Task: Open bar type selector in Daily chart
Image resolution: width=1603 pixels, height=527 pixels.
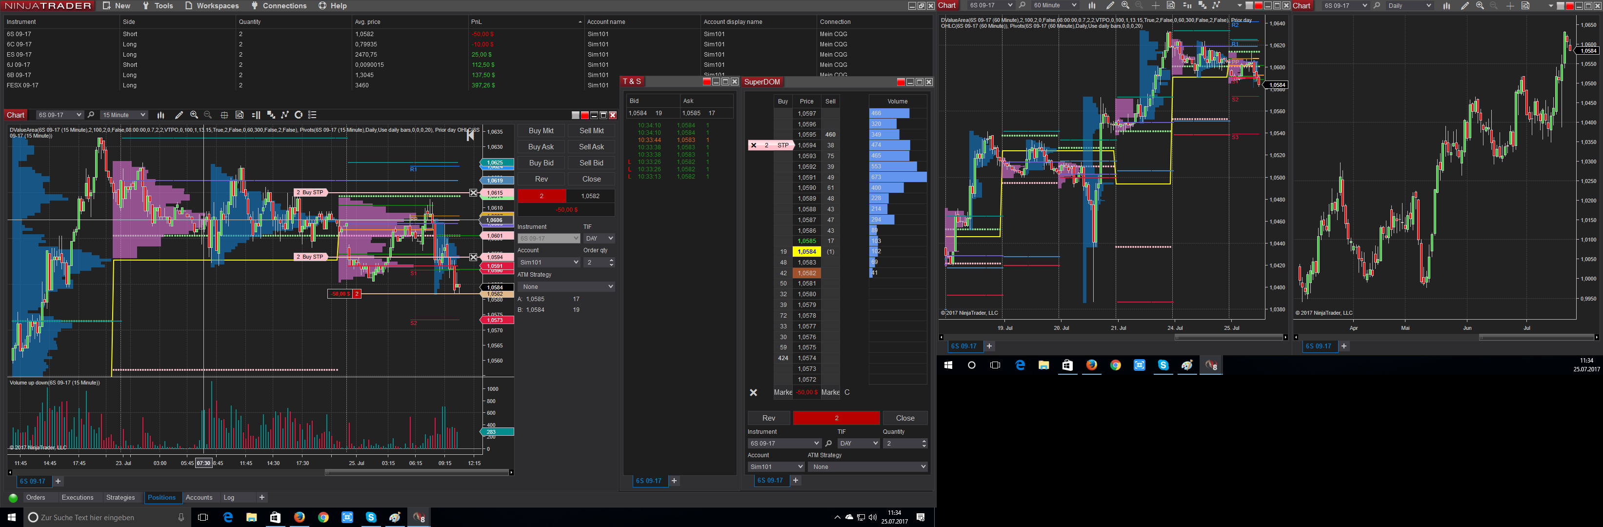Action: coord(1446,5)
